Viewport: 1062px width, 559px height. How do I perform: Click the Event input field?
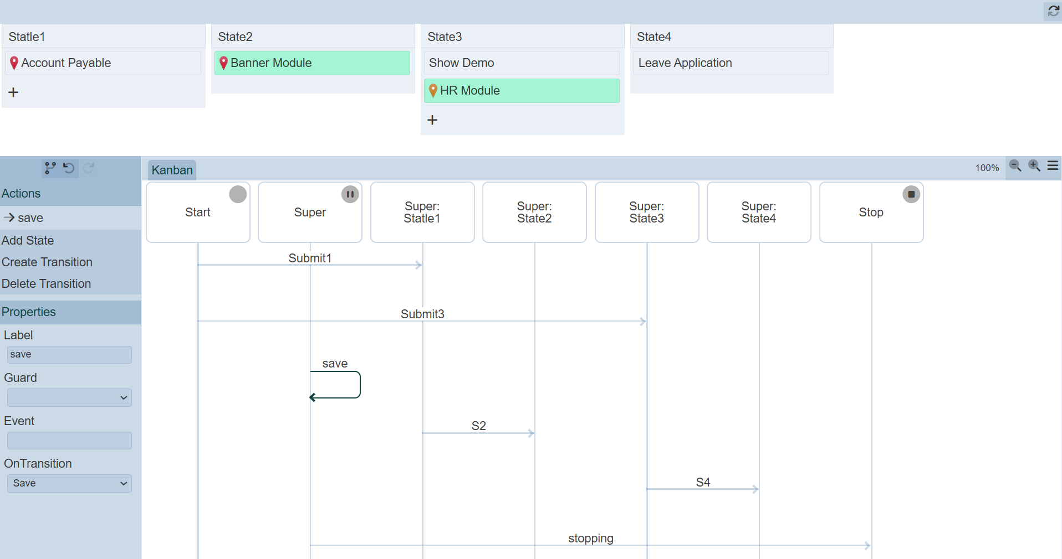tap(69, 441)
